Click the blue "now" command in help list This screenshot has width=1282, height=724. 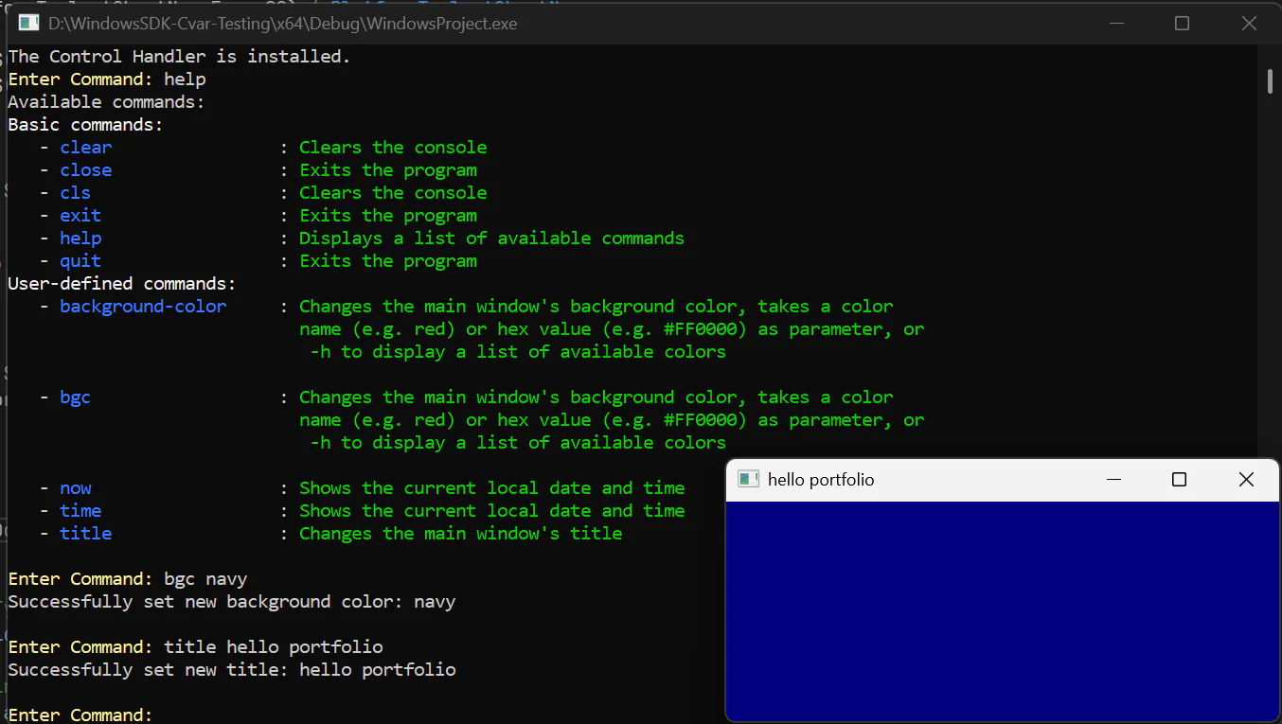point(76,488)
